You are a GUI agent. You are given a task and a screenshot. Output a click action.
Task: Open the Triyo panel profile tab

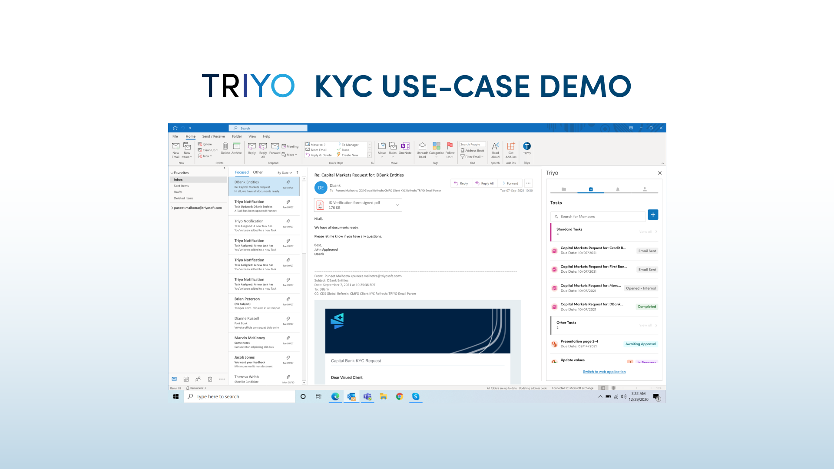645,189
